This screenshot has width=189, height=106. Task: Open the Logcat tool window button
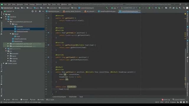(x=50, y=100)
